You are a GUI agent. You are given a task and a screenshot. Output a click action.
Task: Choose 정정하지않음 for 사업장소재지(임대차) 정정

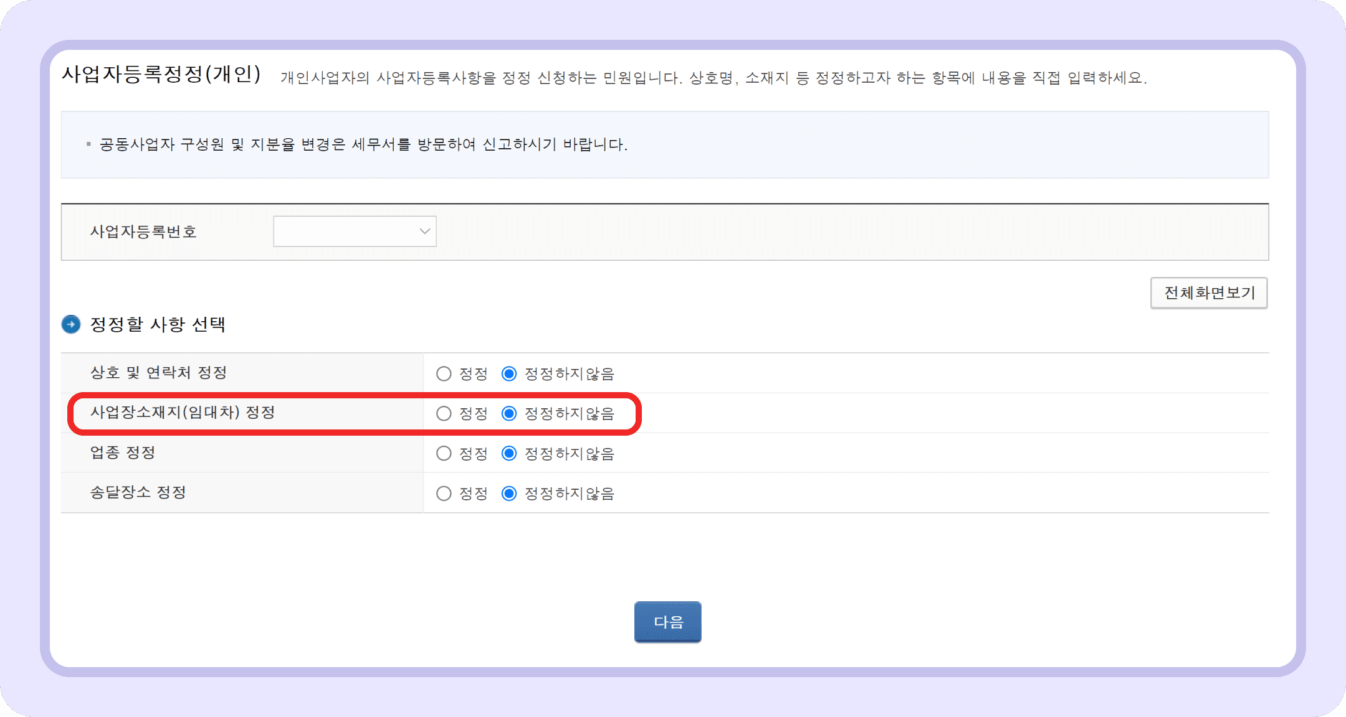[x=509, y=414]
